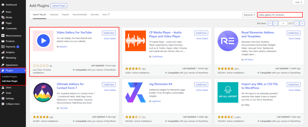Switch to the Featured tab
The image size is (308, 127).
(54, 15)
